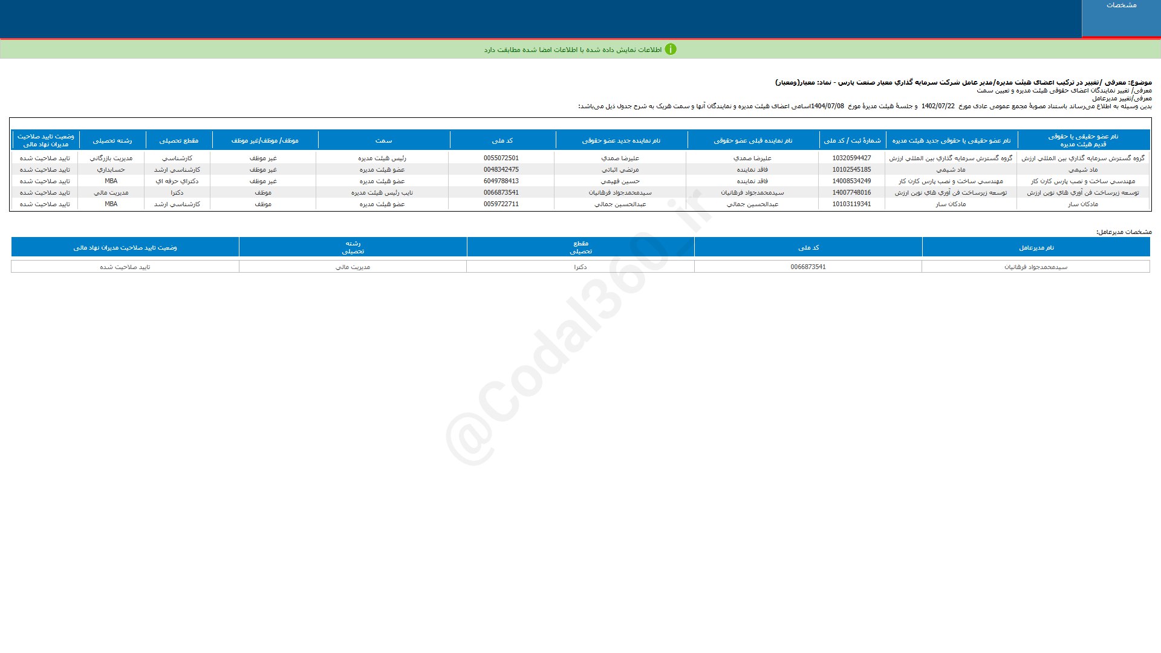Click تایید صلاحیت شده cell in CEO table
The height and width of the screenshot is (653, 1161).
tap(125, 267)
